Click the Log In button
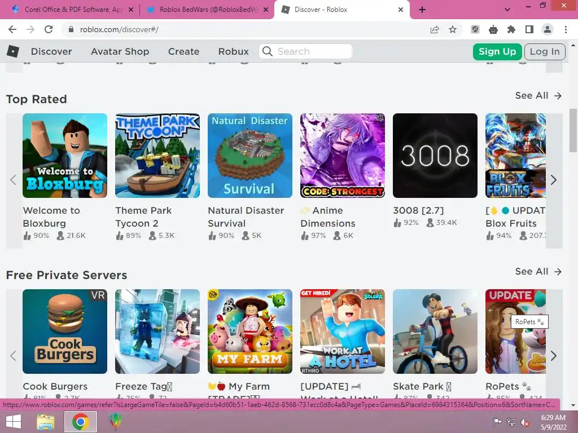Image resolution: width=578 pixels, height=433 pixels. (x=545, y=51)
